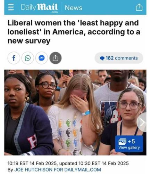The image size is (150, 174).
Task: Open View gallery +5 button
Action: pos(129,144)
